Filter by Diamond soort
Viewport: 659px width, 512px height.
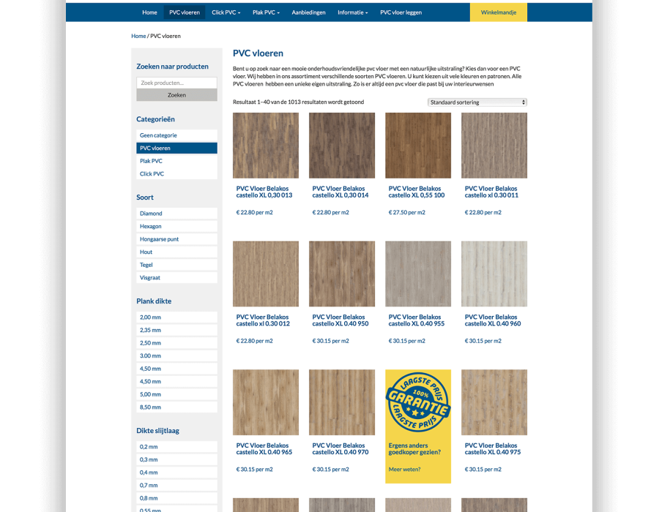tap(176, 213)
